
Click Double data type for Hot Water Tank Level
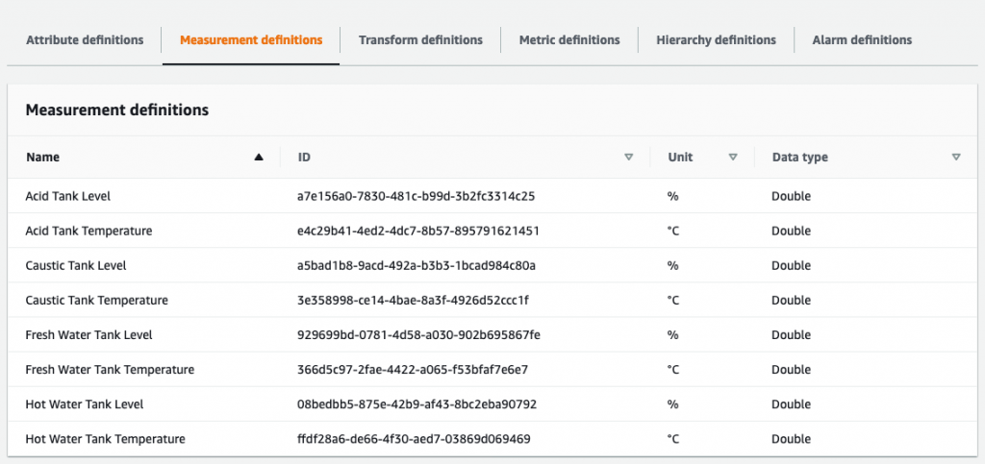pos(792,404)
